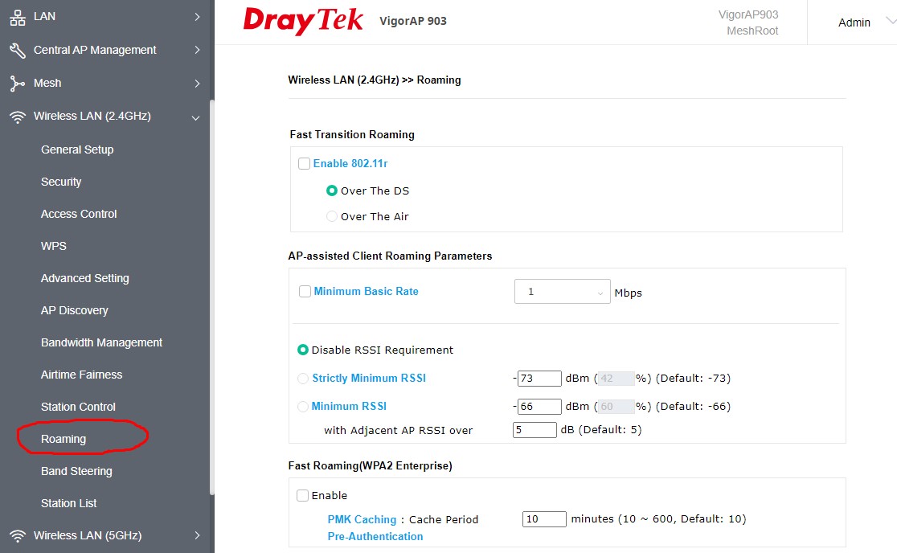Open the Minimum Basic Rate Mbps dropdown
Image resolution: width=897 pixels, height=553 pixels.
[x=562, y=293]
